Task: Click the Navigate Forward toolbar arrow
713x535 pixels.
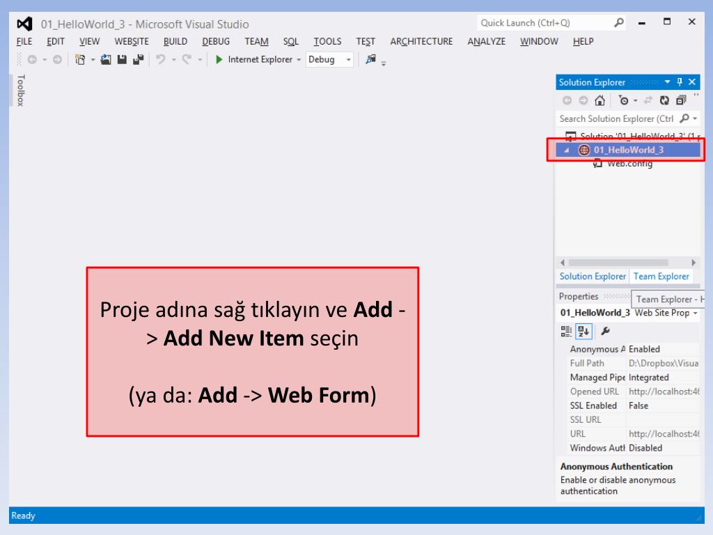Action: (x=57, y=60)
